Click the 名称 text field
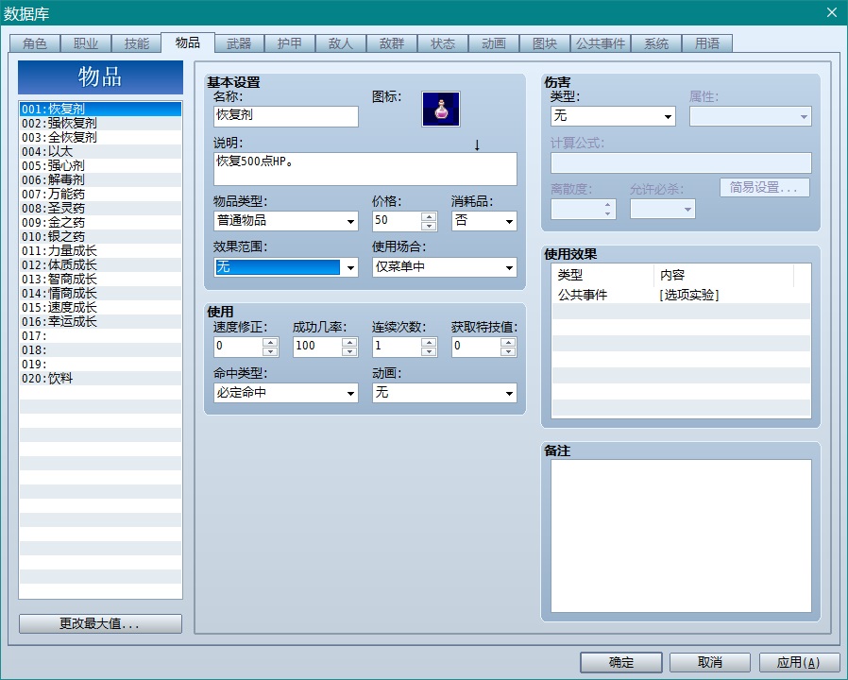The image size is (848, 680). click(285, 116)
